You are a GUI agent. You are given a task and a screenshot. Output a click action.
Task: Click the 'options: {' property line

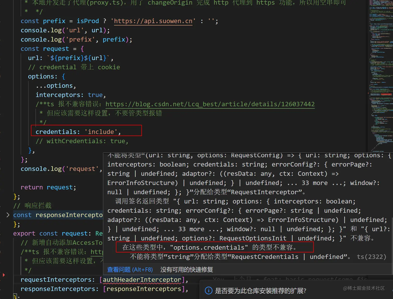click(47, 76)
